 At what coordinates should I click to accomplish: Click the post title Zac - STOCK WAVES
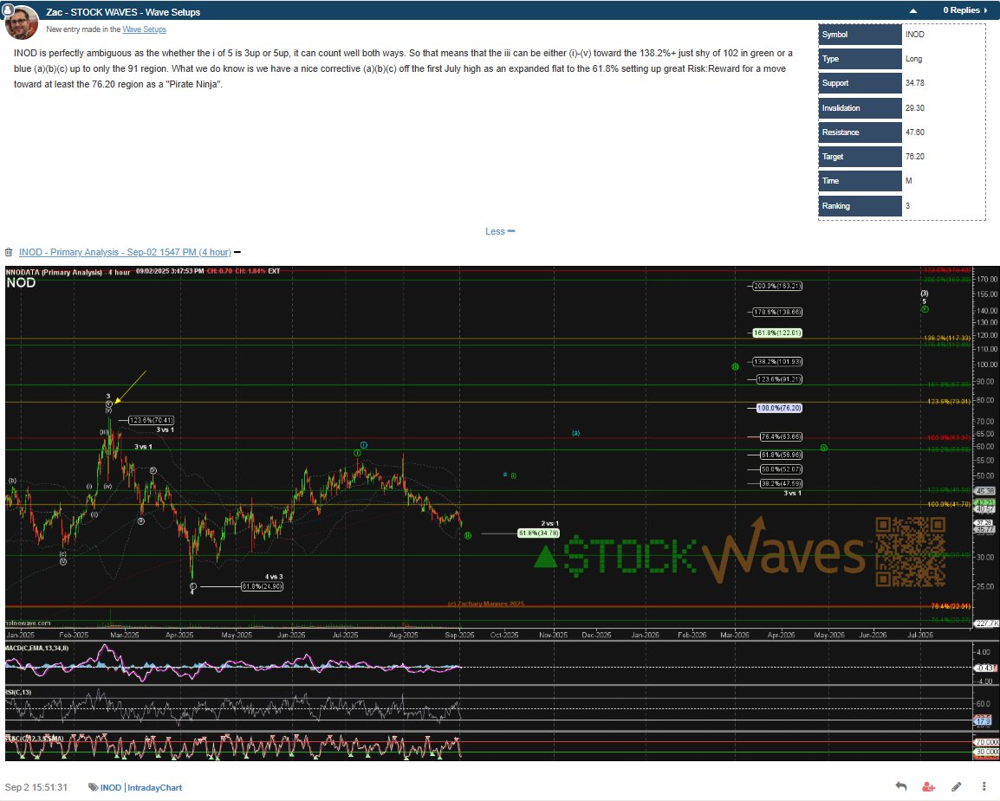click(123, 12)
